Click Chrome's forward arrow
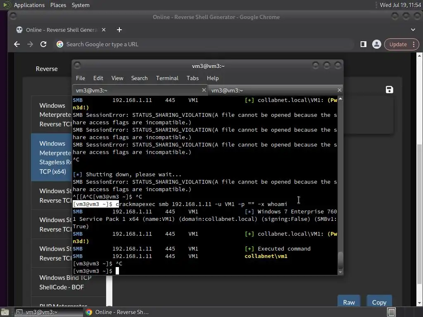Viewport: 423px width, 317px height. tap(30, 44)
